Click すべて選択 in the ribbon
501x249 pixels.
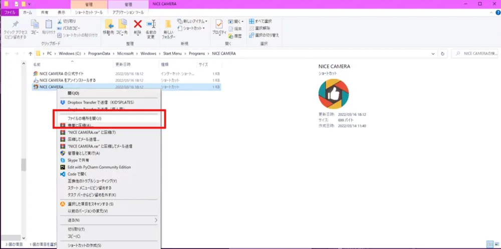[261, 21]
